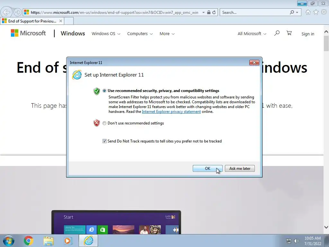Click the network tray icon
Viewport: 329px width, 247px height.
[289, 241]
